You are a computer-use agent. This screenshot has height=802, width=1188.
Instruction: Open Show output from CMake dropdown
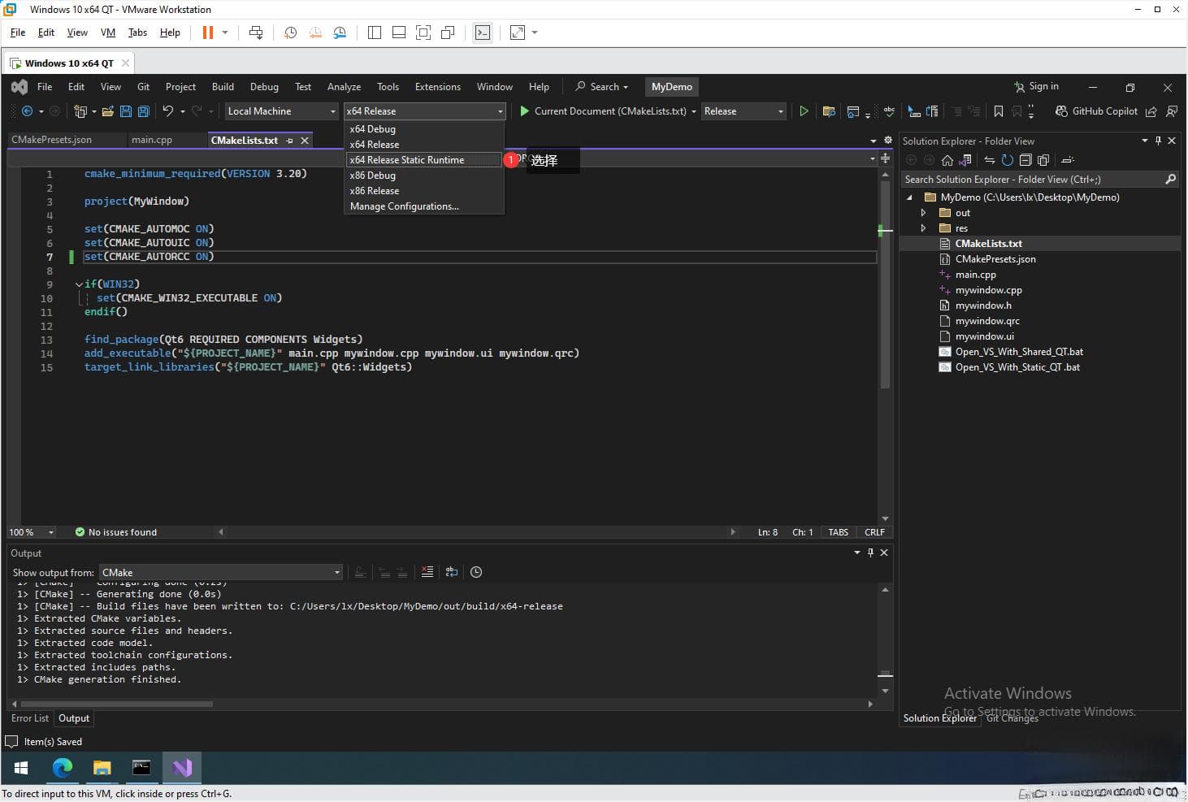tap(220, 572)
